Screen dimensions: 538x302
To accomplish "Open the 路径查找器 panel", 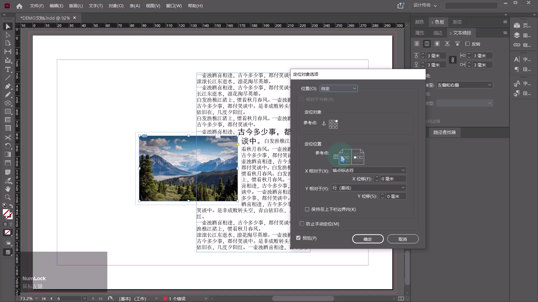I will click(x=444, y=132).
